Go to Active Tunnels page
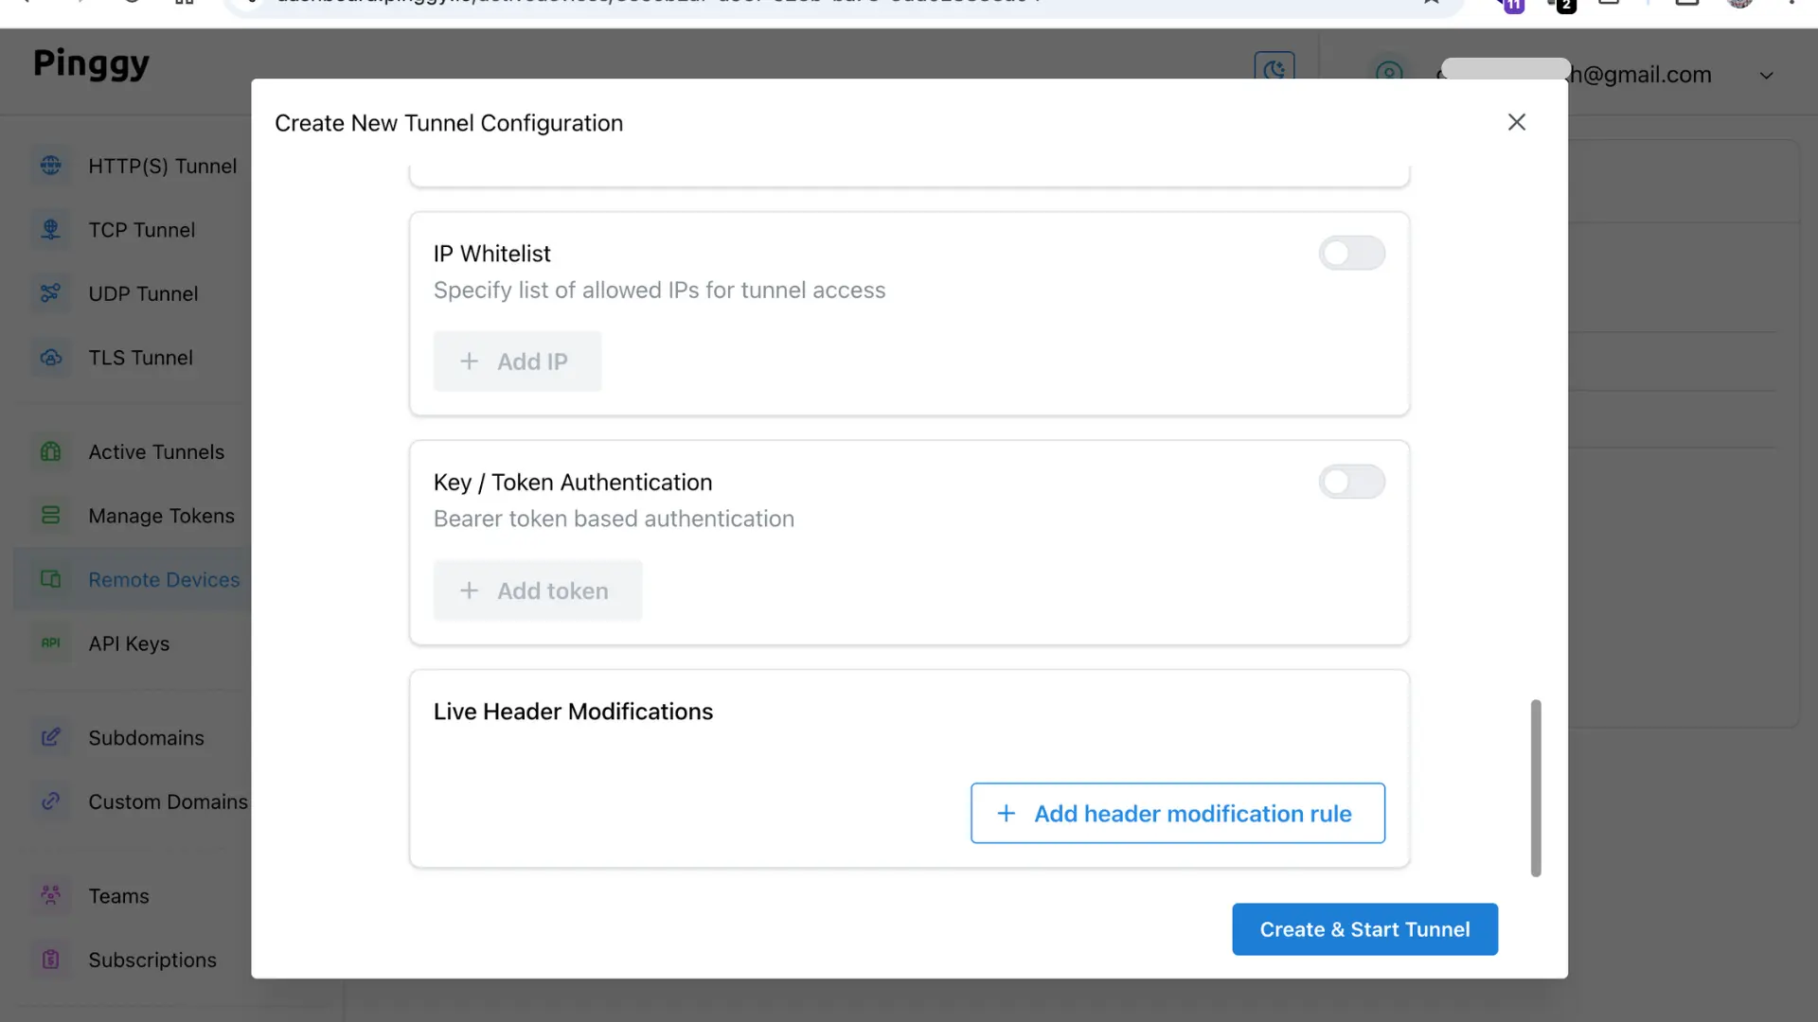 tap(134, 452)
